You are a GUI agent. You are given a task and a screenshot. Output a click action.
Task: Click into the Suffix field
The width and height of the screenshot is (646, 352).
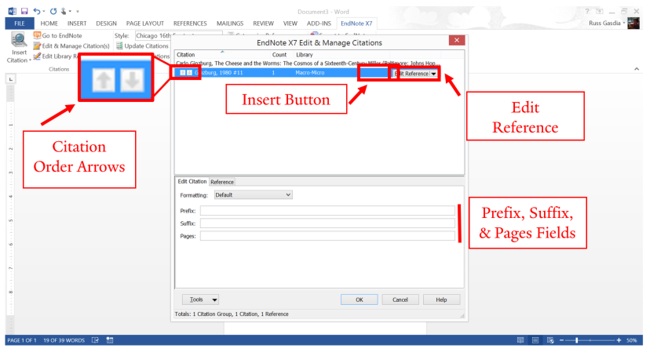pyautogui.click(x=328, y=223)
